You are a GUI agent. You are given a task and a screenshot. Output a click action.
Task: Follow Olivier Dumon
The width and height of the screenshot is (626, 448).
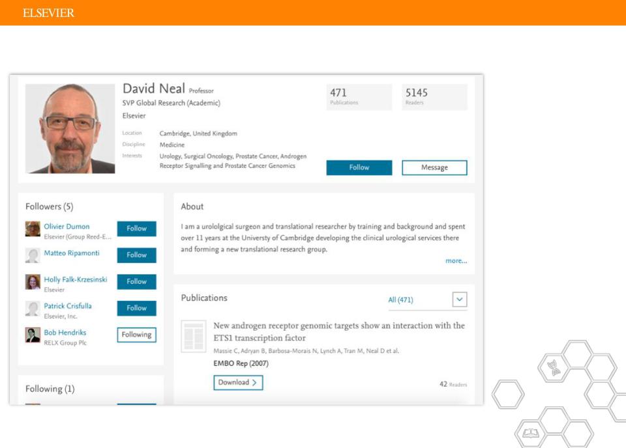point(136,229)
